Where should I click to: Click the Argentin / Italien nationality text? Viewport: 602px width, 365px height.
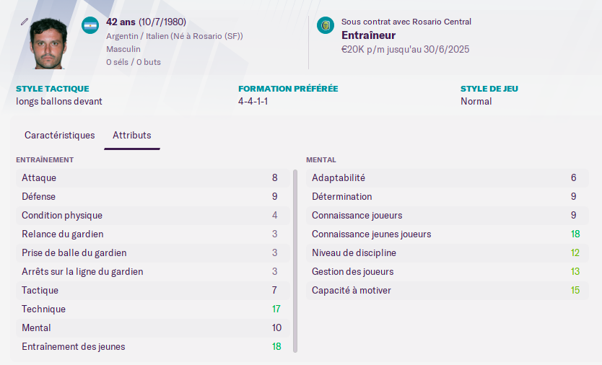pos(175,36)
